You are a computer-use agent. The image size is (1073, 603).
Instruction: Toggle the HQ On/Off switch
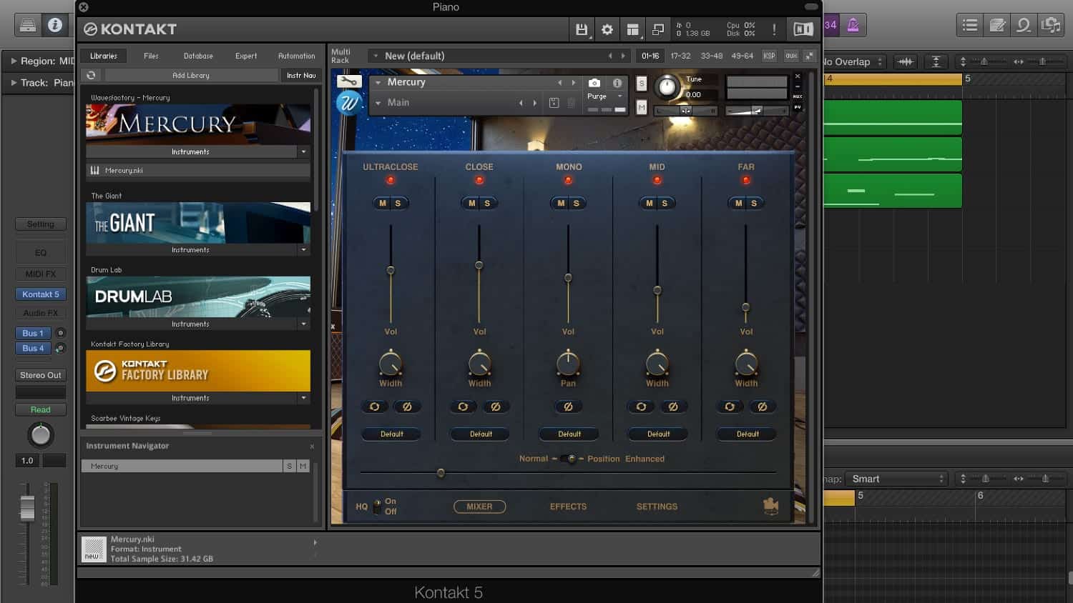point(377,507)
